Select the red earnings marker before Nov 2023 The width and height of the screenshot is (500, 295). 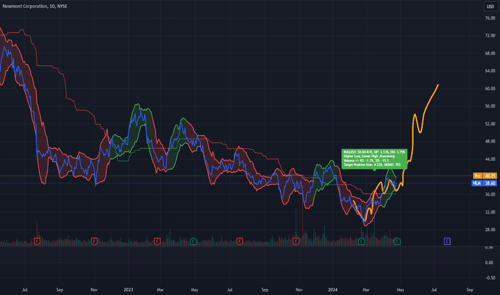(x=296, y=241)
